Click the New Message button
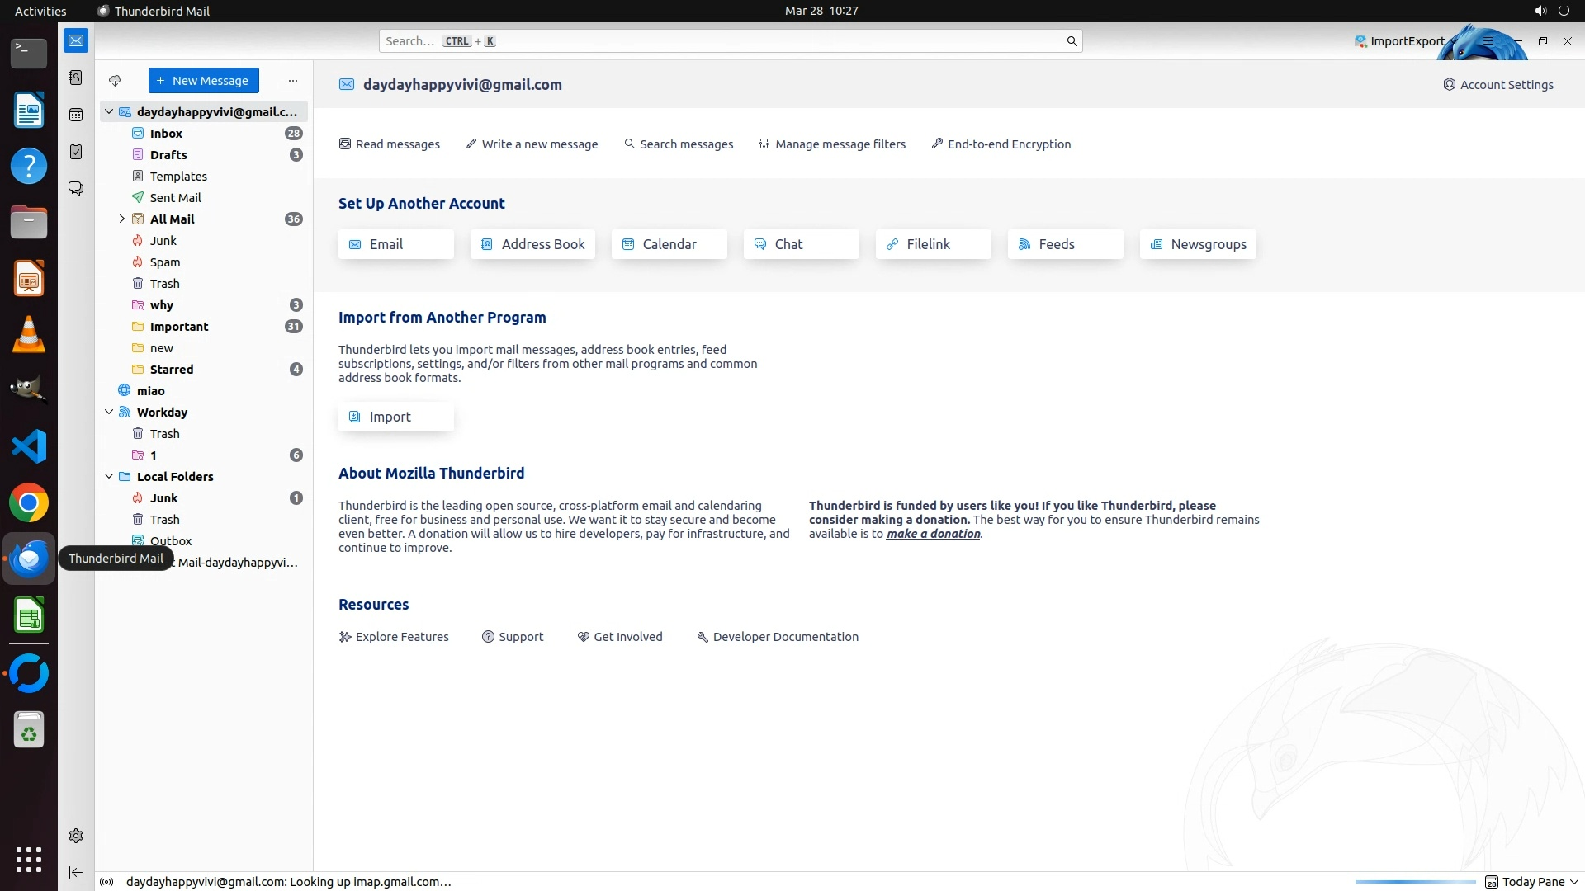The width and height of the screenshot is (1585, 891). click(203, 81)
